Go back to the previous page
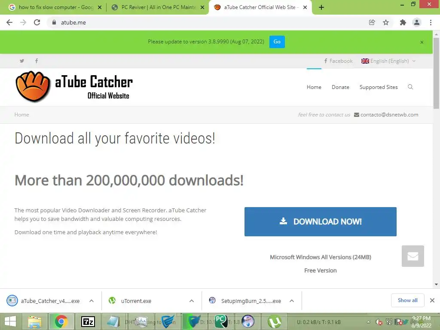Screen dimensions: 440x330 point(9,22)
